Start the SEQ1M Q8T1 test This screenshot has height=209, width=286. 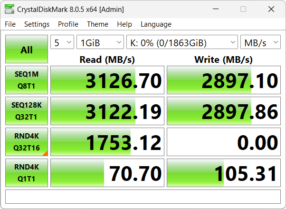[27, 80]
